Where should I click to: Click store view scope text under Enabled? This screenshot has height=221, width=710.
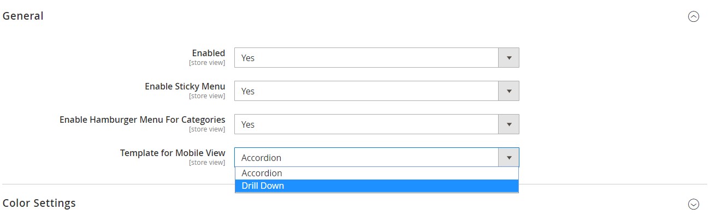(207, 63)
